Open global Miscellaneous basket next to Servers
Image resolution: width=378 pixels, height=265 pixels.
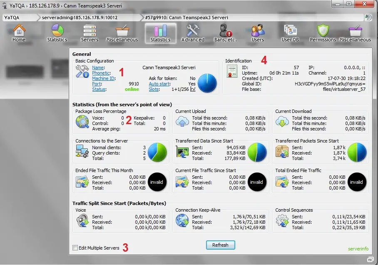[122, 33]
